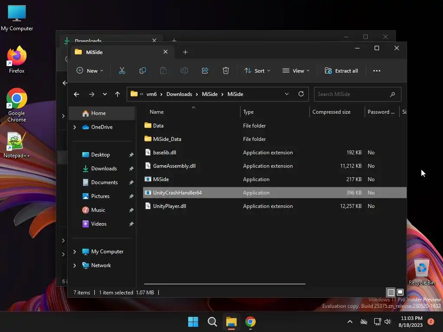443x332 pixels.
Task: Click the Rename icon in toolbar
Action: click(184, 70)
